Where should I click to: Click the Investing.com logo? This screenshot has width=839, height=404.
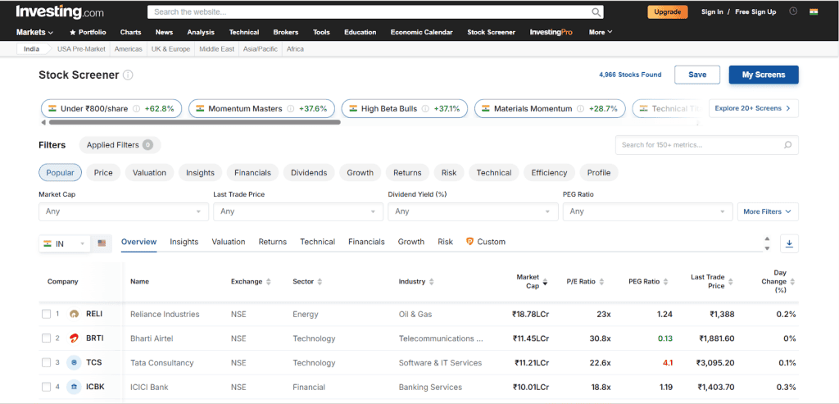coord(60,11)
